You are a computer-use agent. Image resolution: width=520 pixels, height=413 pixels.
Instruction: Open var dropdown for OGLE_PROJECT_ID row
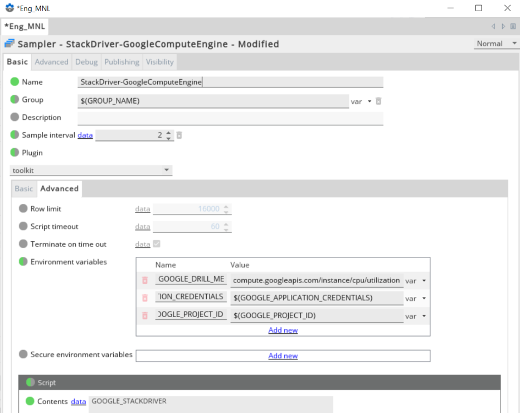tap(424, 316)
